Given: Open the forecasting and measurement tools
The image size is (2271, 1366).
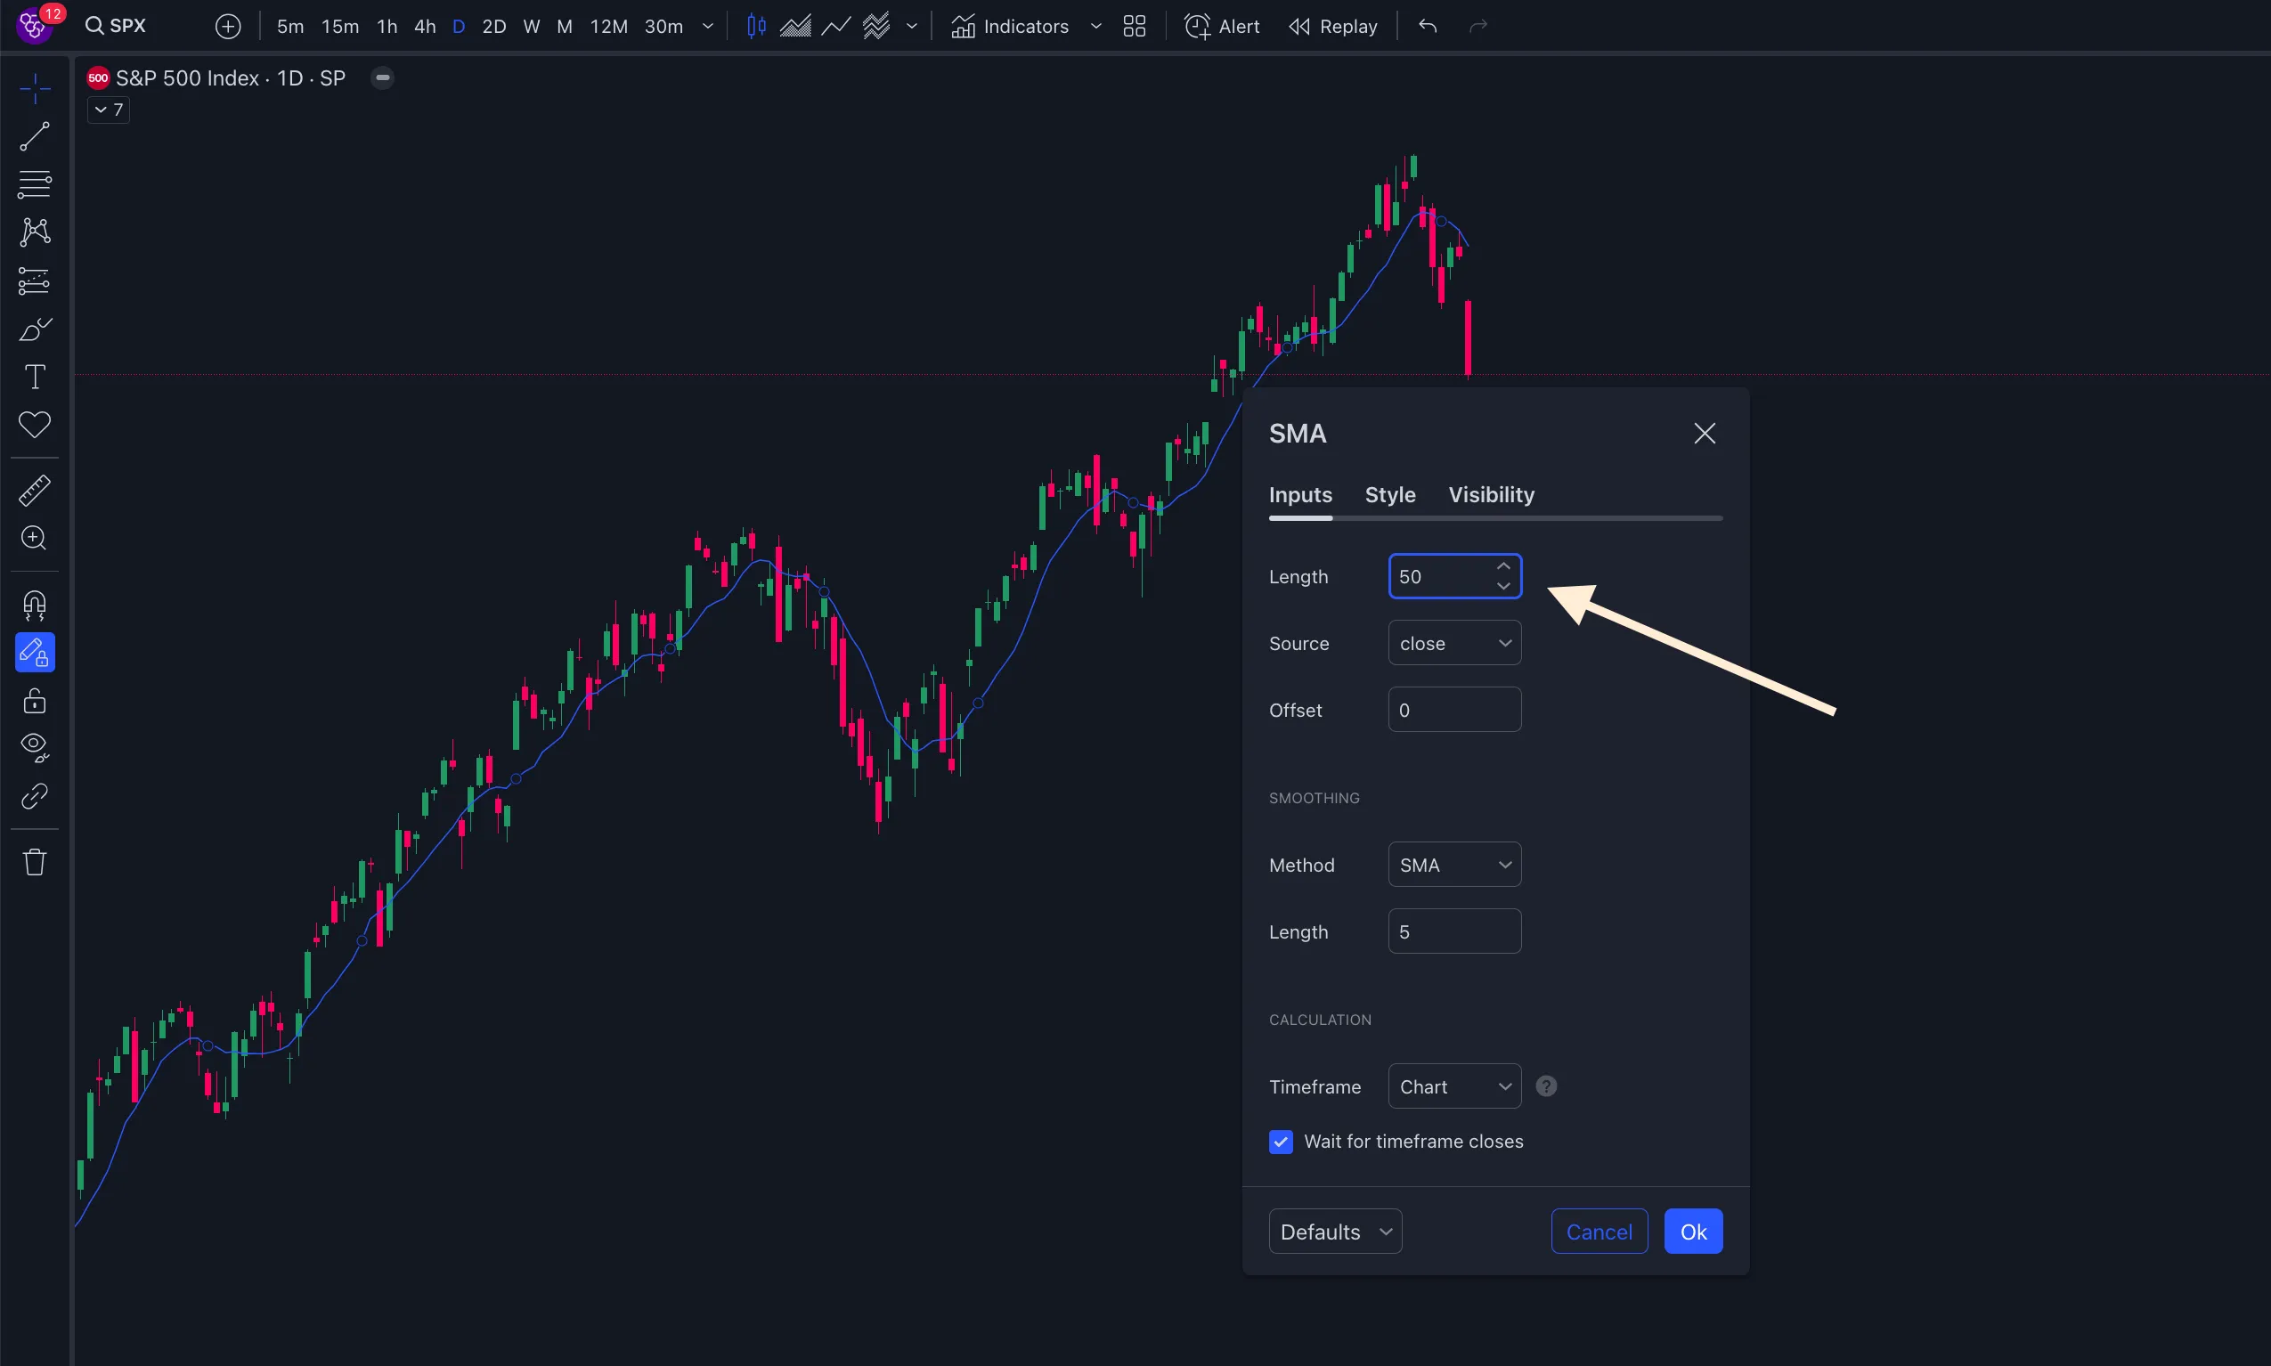Looking at the screenshot, I should point(35,281).
